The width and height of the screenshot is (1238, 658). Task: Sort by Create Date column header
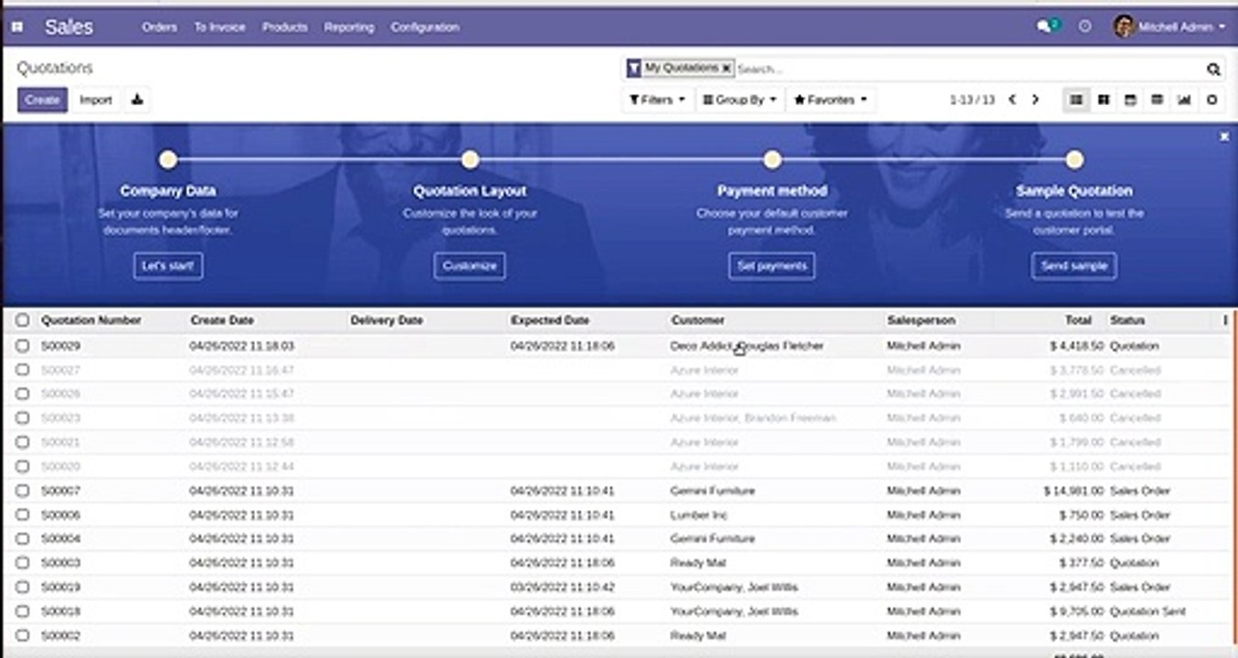(x=222, y=320)
